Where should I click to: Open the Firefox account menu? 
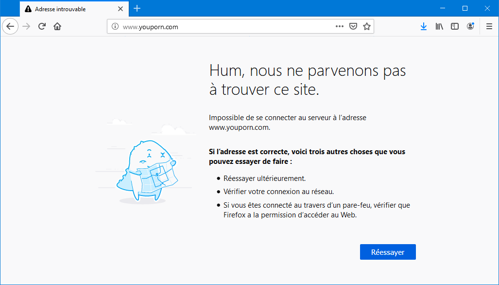470,26
